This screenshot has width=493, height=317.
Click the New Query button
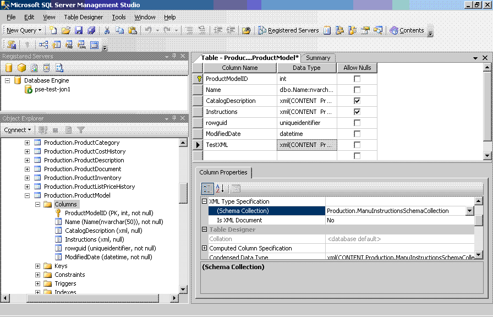[x=24, y=30]
